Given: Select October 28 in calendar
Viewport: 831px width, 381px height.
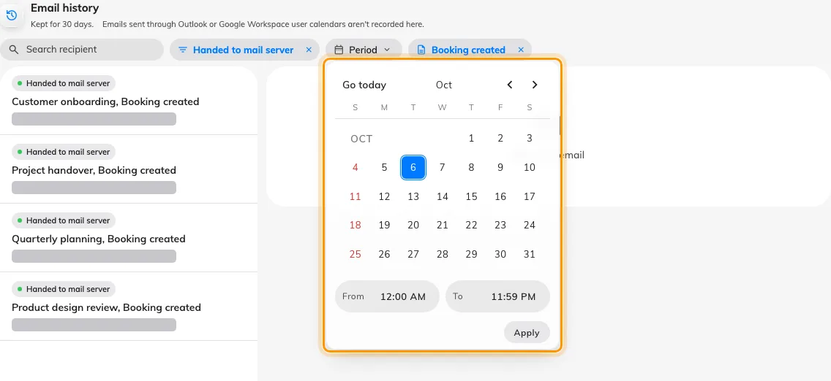Looking at the screenshot, I should pos(443,254).
